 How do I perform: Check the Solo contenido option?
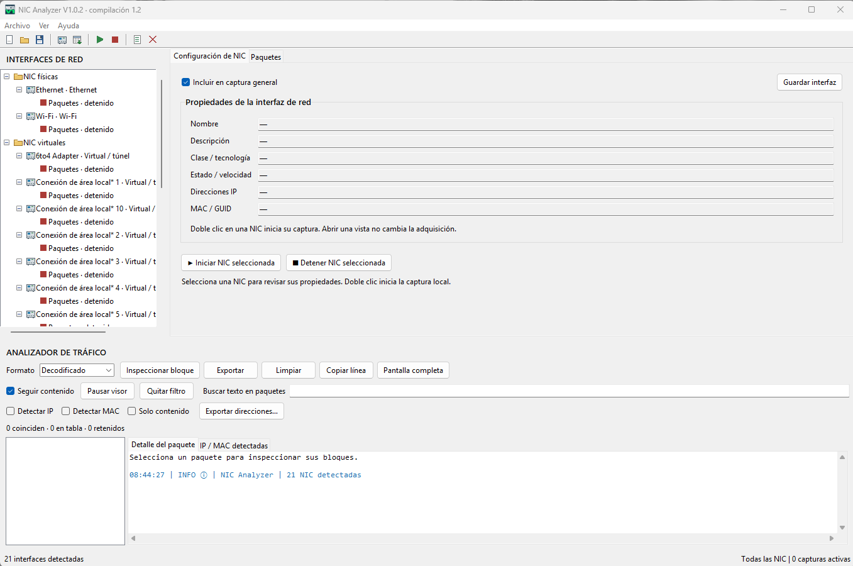point(131,411)
